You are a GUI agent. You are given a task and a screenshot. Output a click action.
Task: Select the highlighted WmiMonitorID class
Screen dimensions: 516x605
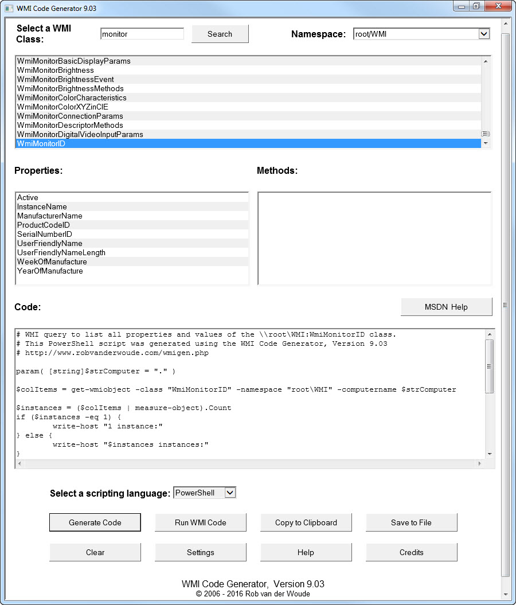[248, 143]
